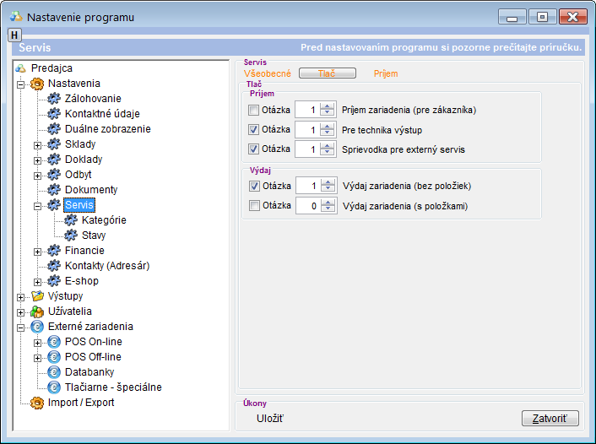
Task: Check Otázka for Výdaj zariadenia (s položkami)
Action: coord(254,206)
